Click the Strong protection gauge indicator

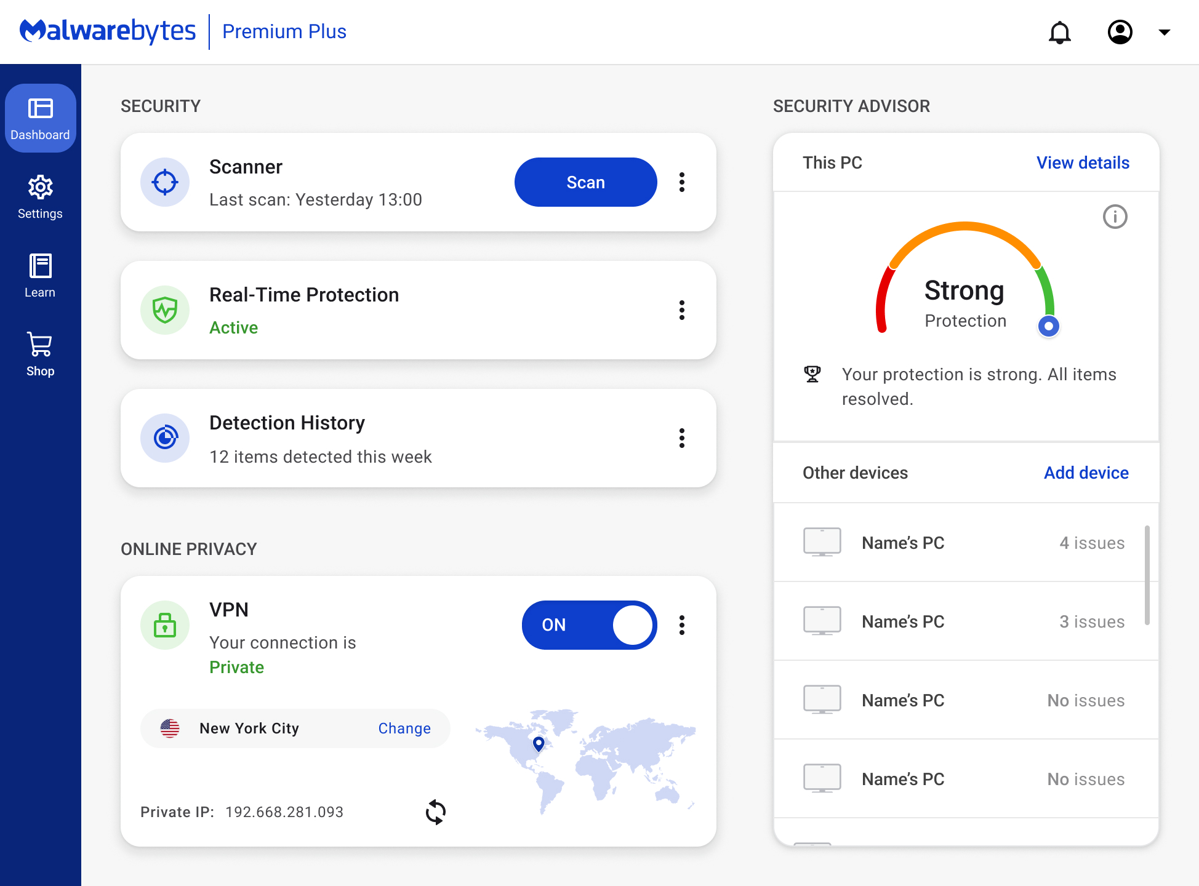(1048, 326)
